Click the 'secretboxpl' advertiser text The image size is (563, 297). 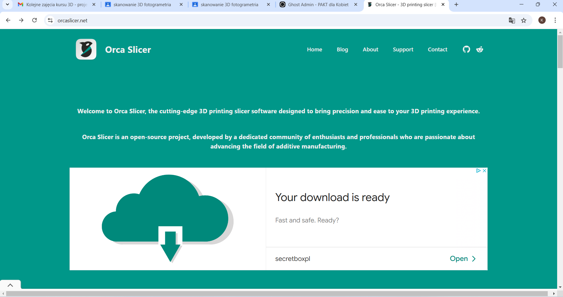(x=293, y=259)
